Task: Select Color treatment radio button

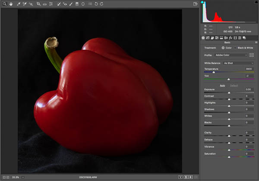Action: [x=223, y=48]
